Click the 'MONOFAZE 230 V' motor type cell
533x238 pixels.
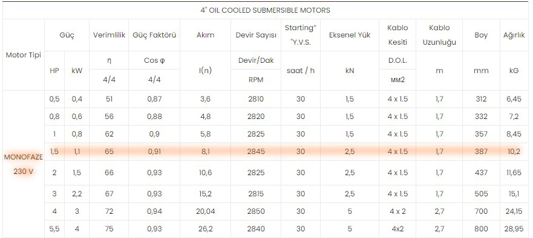pyautogui.click(x=24, y=164)
